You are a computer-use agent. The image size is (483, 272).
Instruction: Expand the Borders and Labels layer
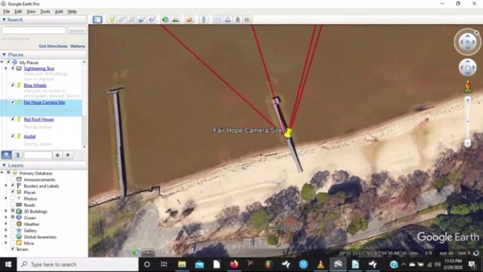point(6,185)
